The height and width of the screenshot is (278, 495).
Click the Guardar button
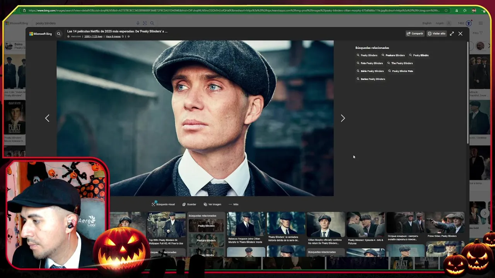coord(189,204)
